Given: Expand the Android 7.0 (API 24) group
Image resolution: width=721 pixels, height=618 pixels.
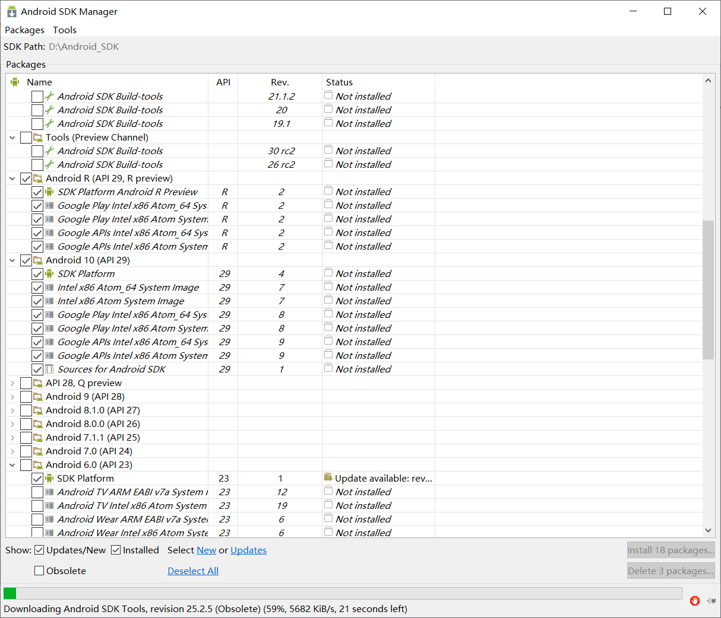Looking at the screenshot, I should pyautogui.click(x=12, y=451).
